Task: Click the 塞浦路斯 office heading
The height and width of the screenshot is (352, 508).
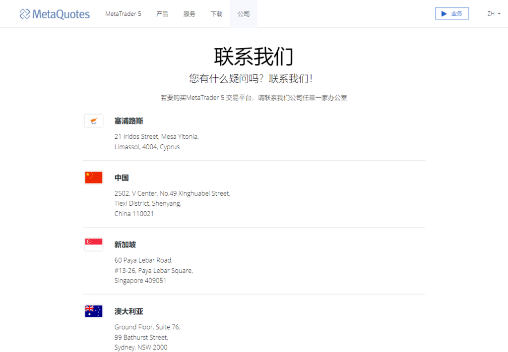Action: (x=128, y=121)
